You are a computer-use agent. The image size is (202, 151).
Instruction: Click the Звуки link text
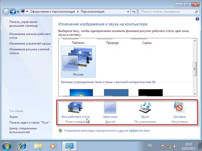pos(145,117)
